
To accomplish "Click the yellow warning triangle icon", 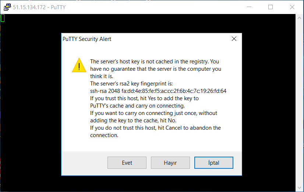I will point(79,65).
